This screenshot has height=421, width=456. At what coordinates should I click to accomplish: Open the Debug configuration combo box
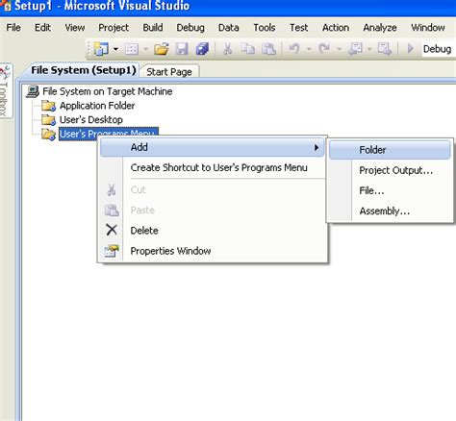[x=439, y=49]
